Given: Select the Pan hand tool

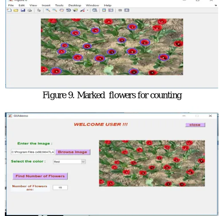Looking at the screenshot, I should point(62,10).
